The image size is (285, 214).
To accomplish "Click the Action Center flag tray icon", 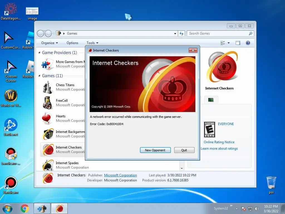I will tap(244, 209).
